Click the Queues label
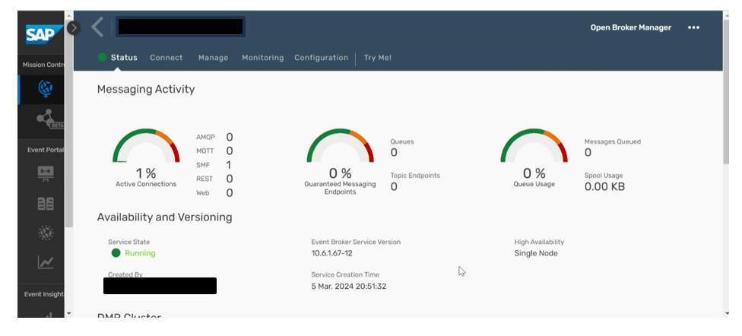This screenshot has width=742, height=336. 401,141
